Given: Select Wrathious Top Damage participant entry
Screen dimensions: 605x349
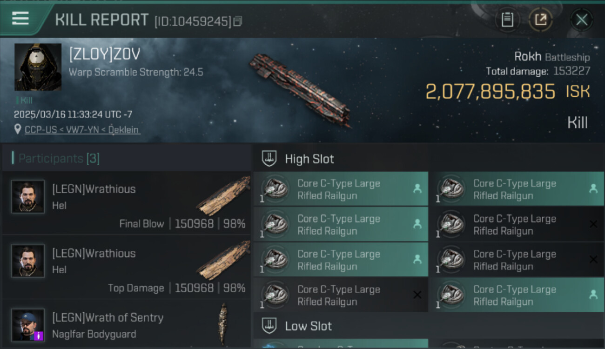Looking at the screenshot, I should point(126,268).
